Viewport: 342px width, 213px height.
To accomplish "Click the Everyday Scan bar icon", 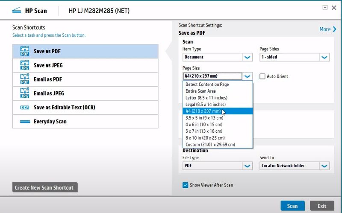I will (25, 122).
